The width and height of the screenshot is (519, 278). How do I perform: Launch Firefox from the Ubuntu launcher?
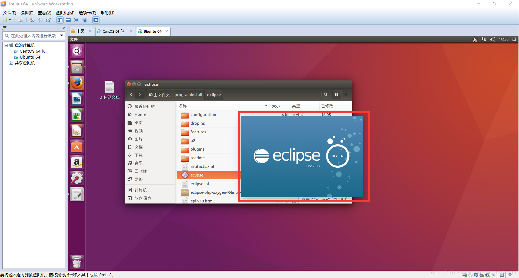[x=77, y=83]
